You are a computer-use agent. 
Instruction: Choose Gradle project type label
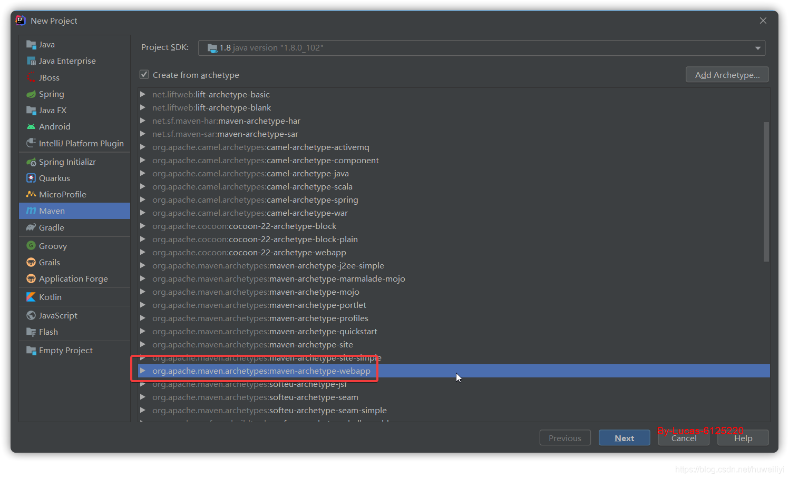(52, 227)
